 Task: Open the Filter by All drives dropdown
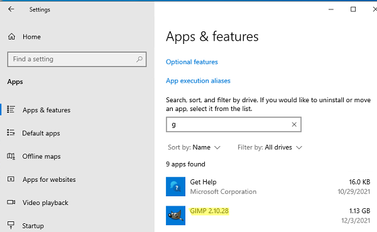click(270, 147)
